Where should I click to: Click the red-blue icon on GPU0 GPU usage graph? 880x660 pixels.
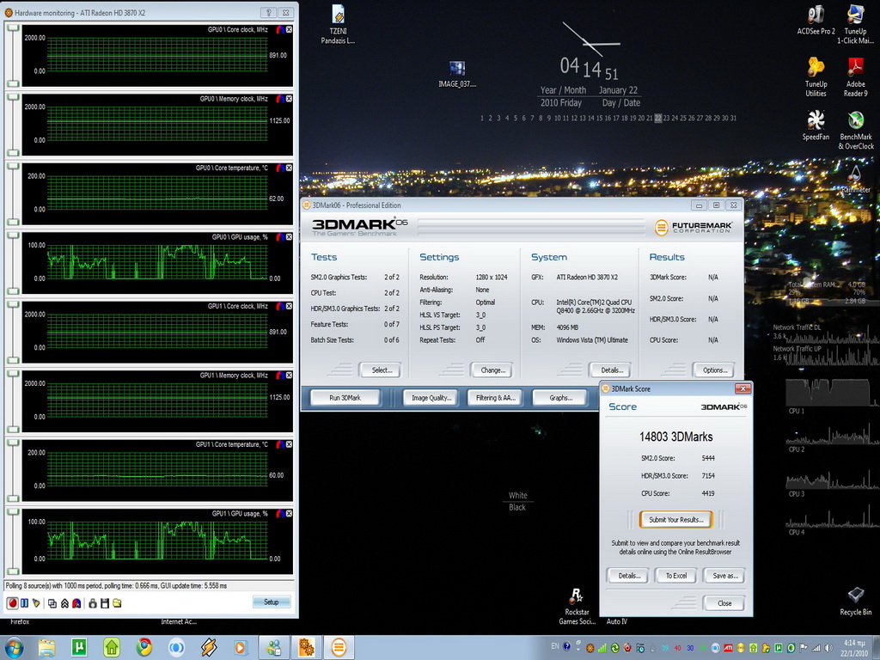coord(280,237)
